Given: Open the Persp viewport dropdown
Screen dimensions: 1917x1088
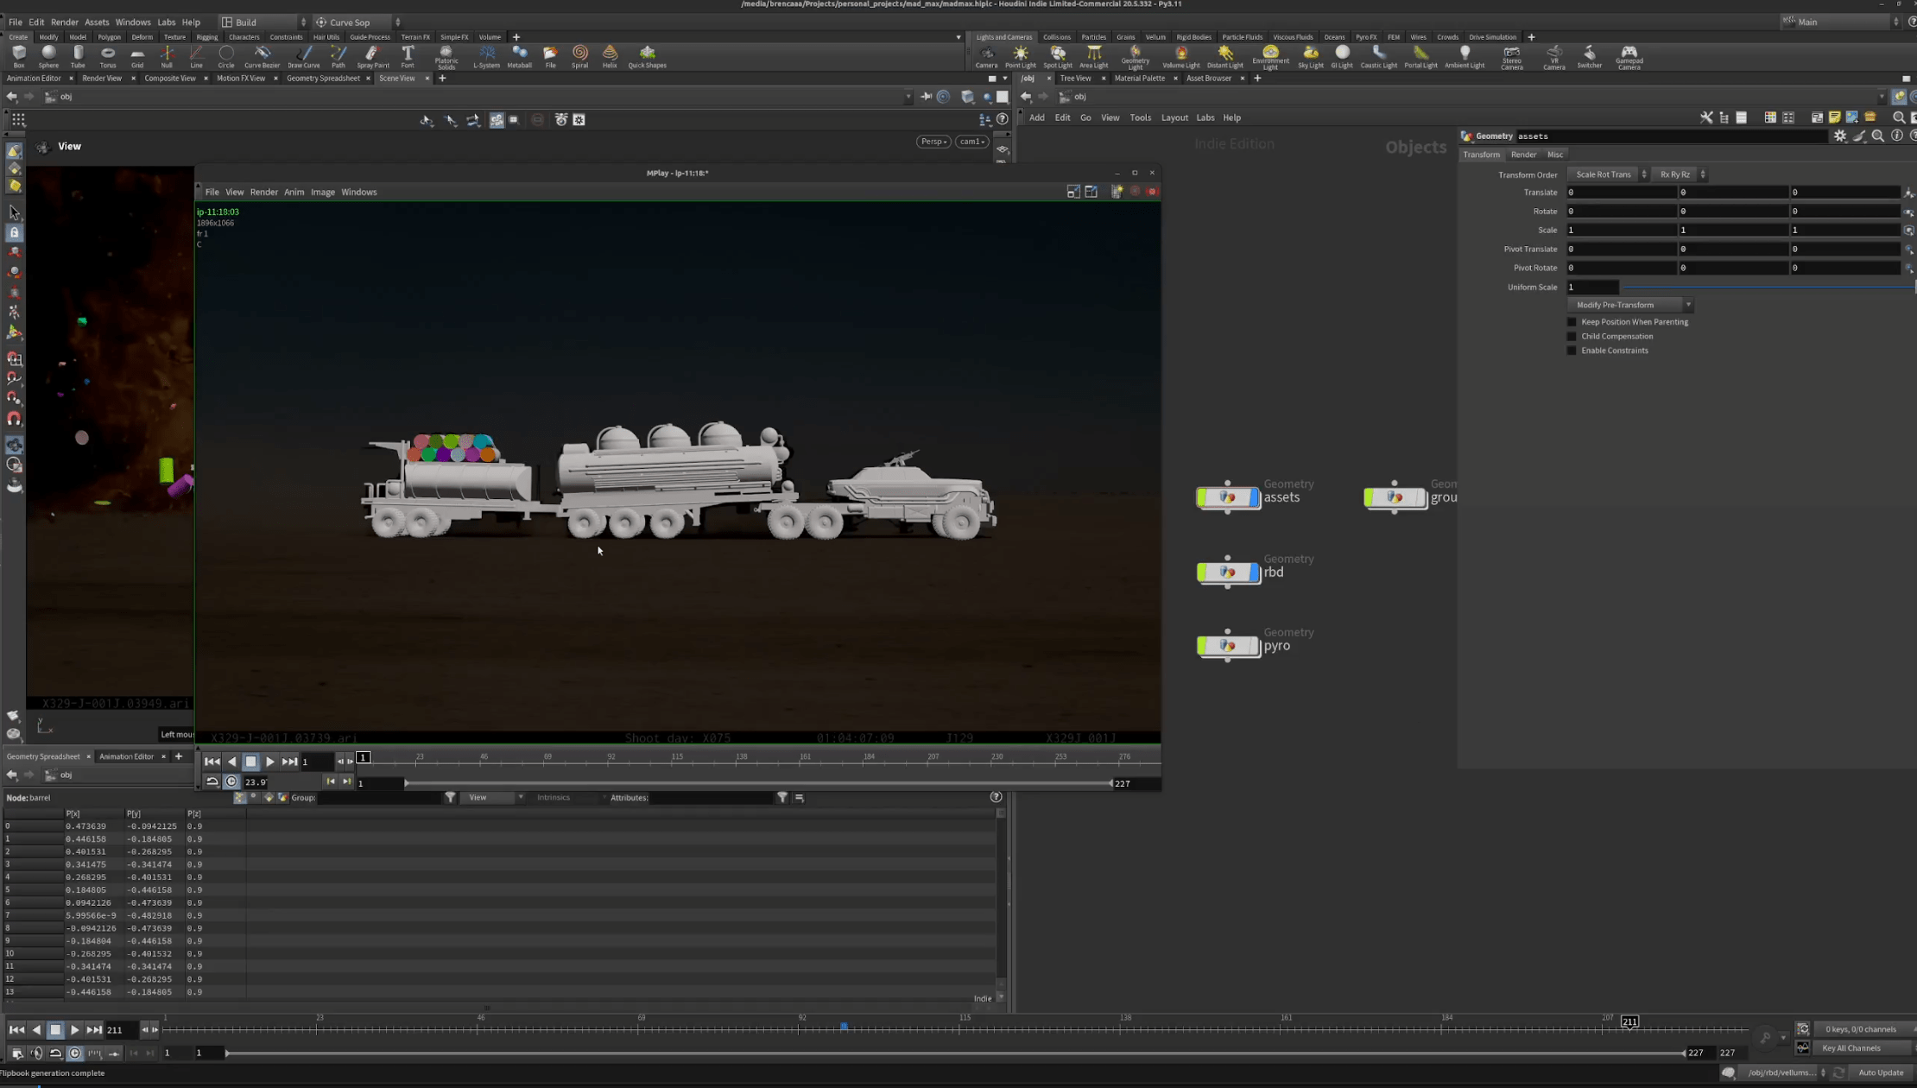Looking at the screenshot, I should click(933, 142).
